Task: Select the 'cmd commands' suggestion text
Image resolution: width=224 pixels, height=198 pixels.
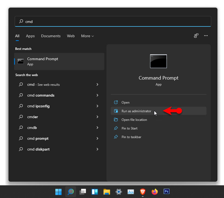Action: 41,95
